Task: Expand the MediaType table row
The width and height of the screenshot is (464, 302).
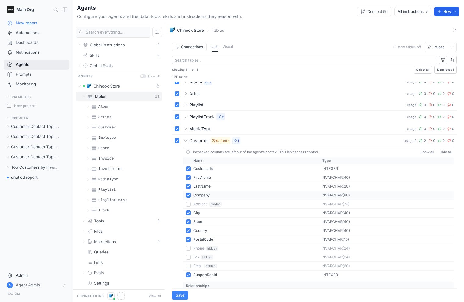Action: click(x=185, y=129)
